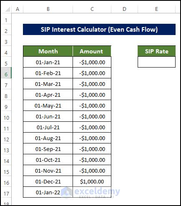The width and height of the screenshot is (181, 206).
Task: Click the amount cell next to 01-Jun-21
Action: (x=92, y=116)
